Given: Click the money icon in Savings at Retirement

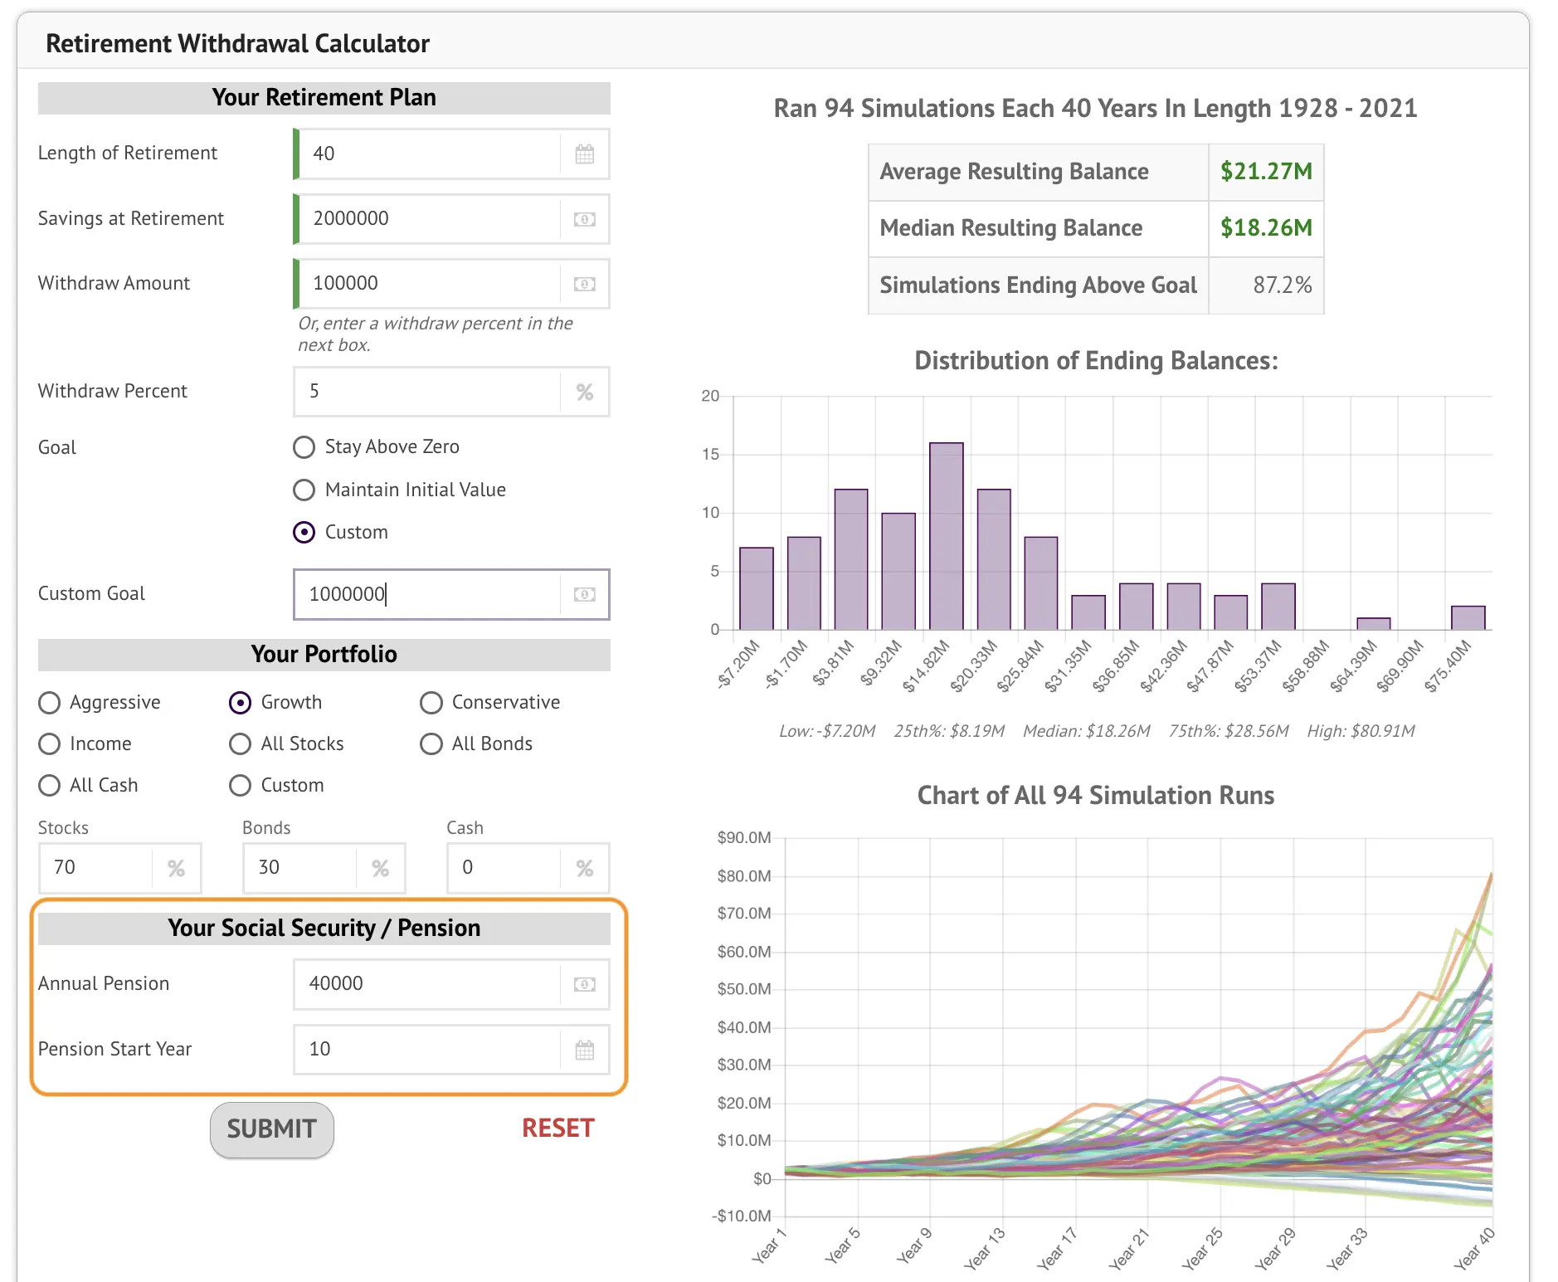Looking at the screenshot, I should [x=585, y=219].
